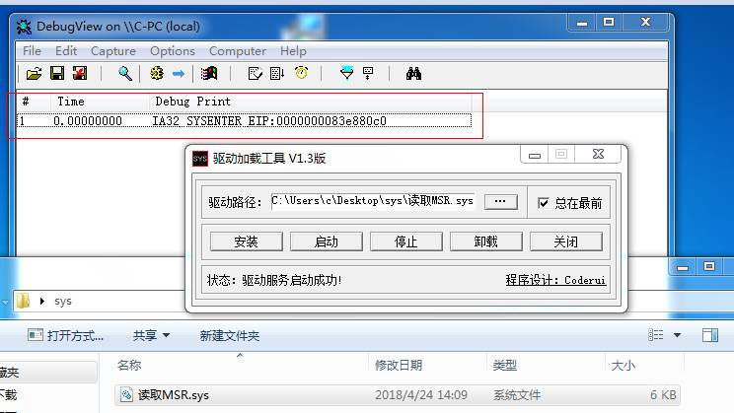Click the binoculars Find icon
Screen dimensions: 734x413
[413, 73]
